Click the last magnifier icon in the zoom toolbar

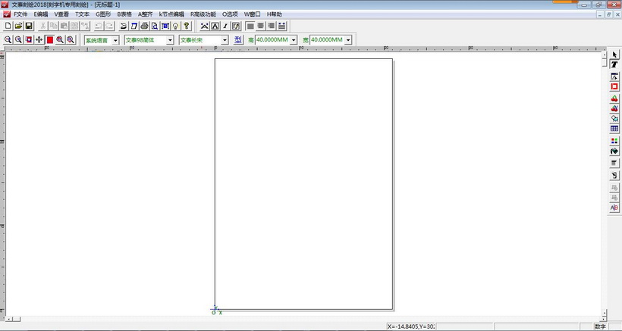point(71,39)
